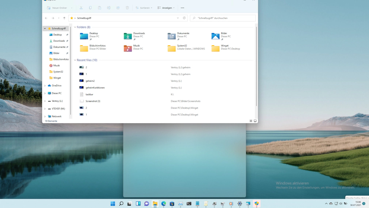The image size is (369, 208).
Task: Click the Neuer Ordner button
Action: point(57,8)
